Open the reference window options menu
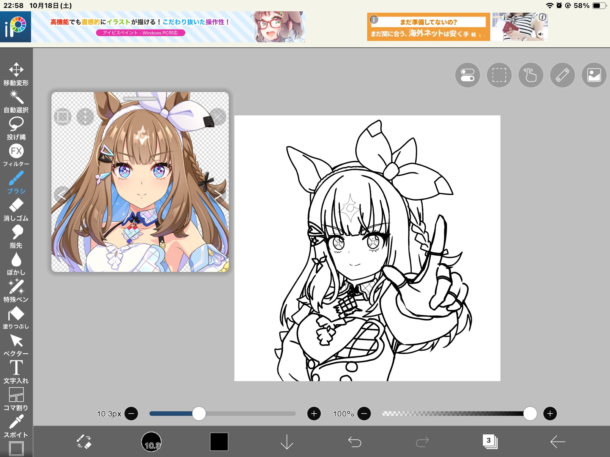Image resolution: width=610 pixels, height=457 pixels. pos(85,117)
